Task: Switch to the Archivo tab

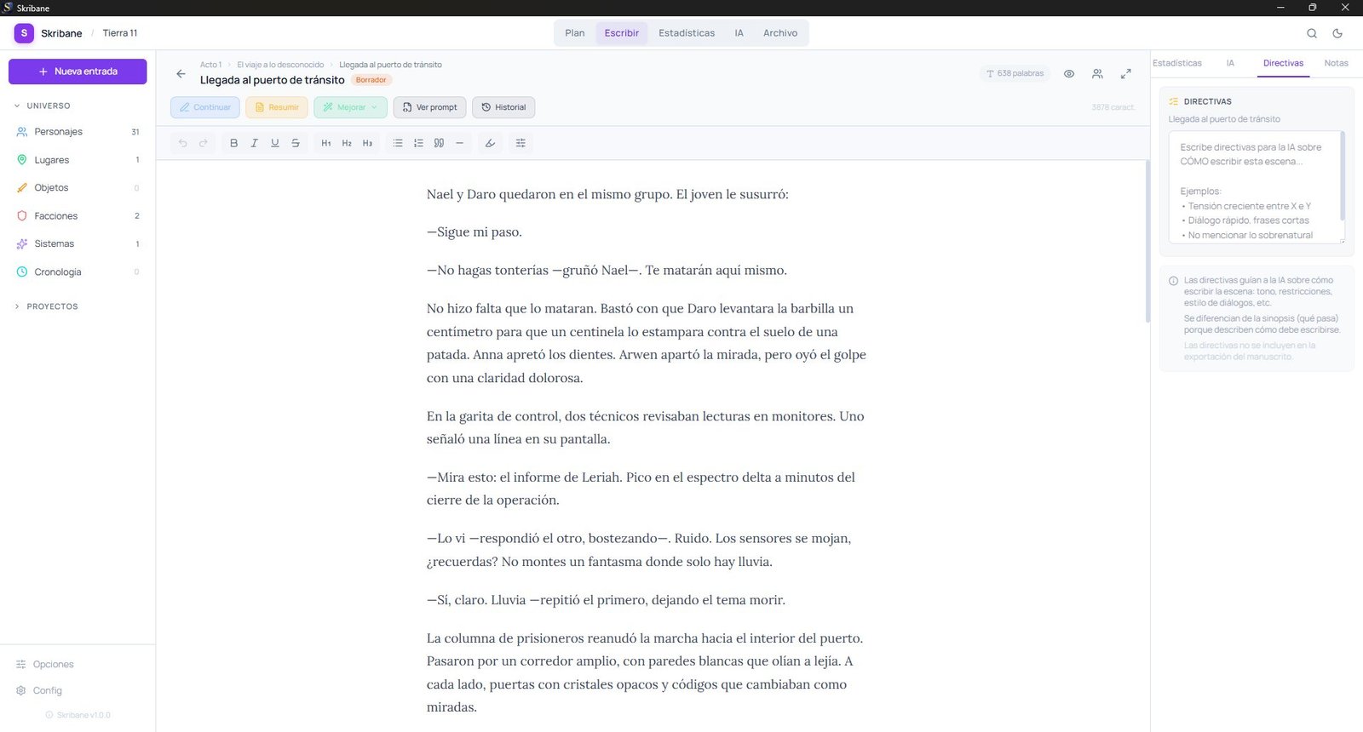Action: (780, 33)
